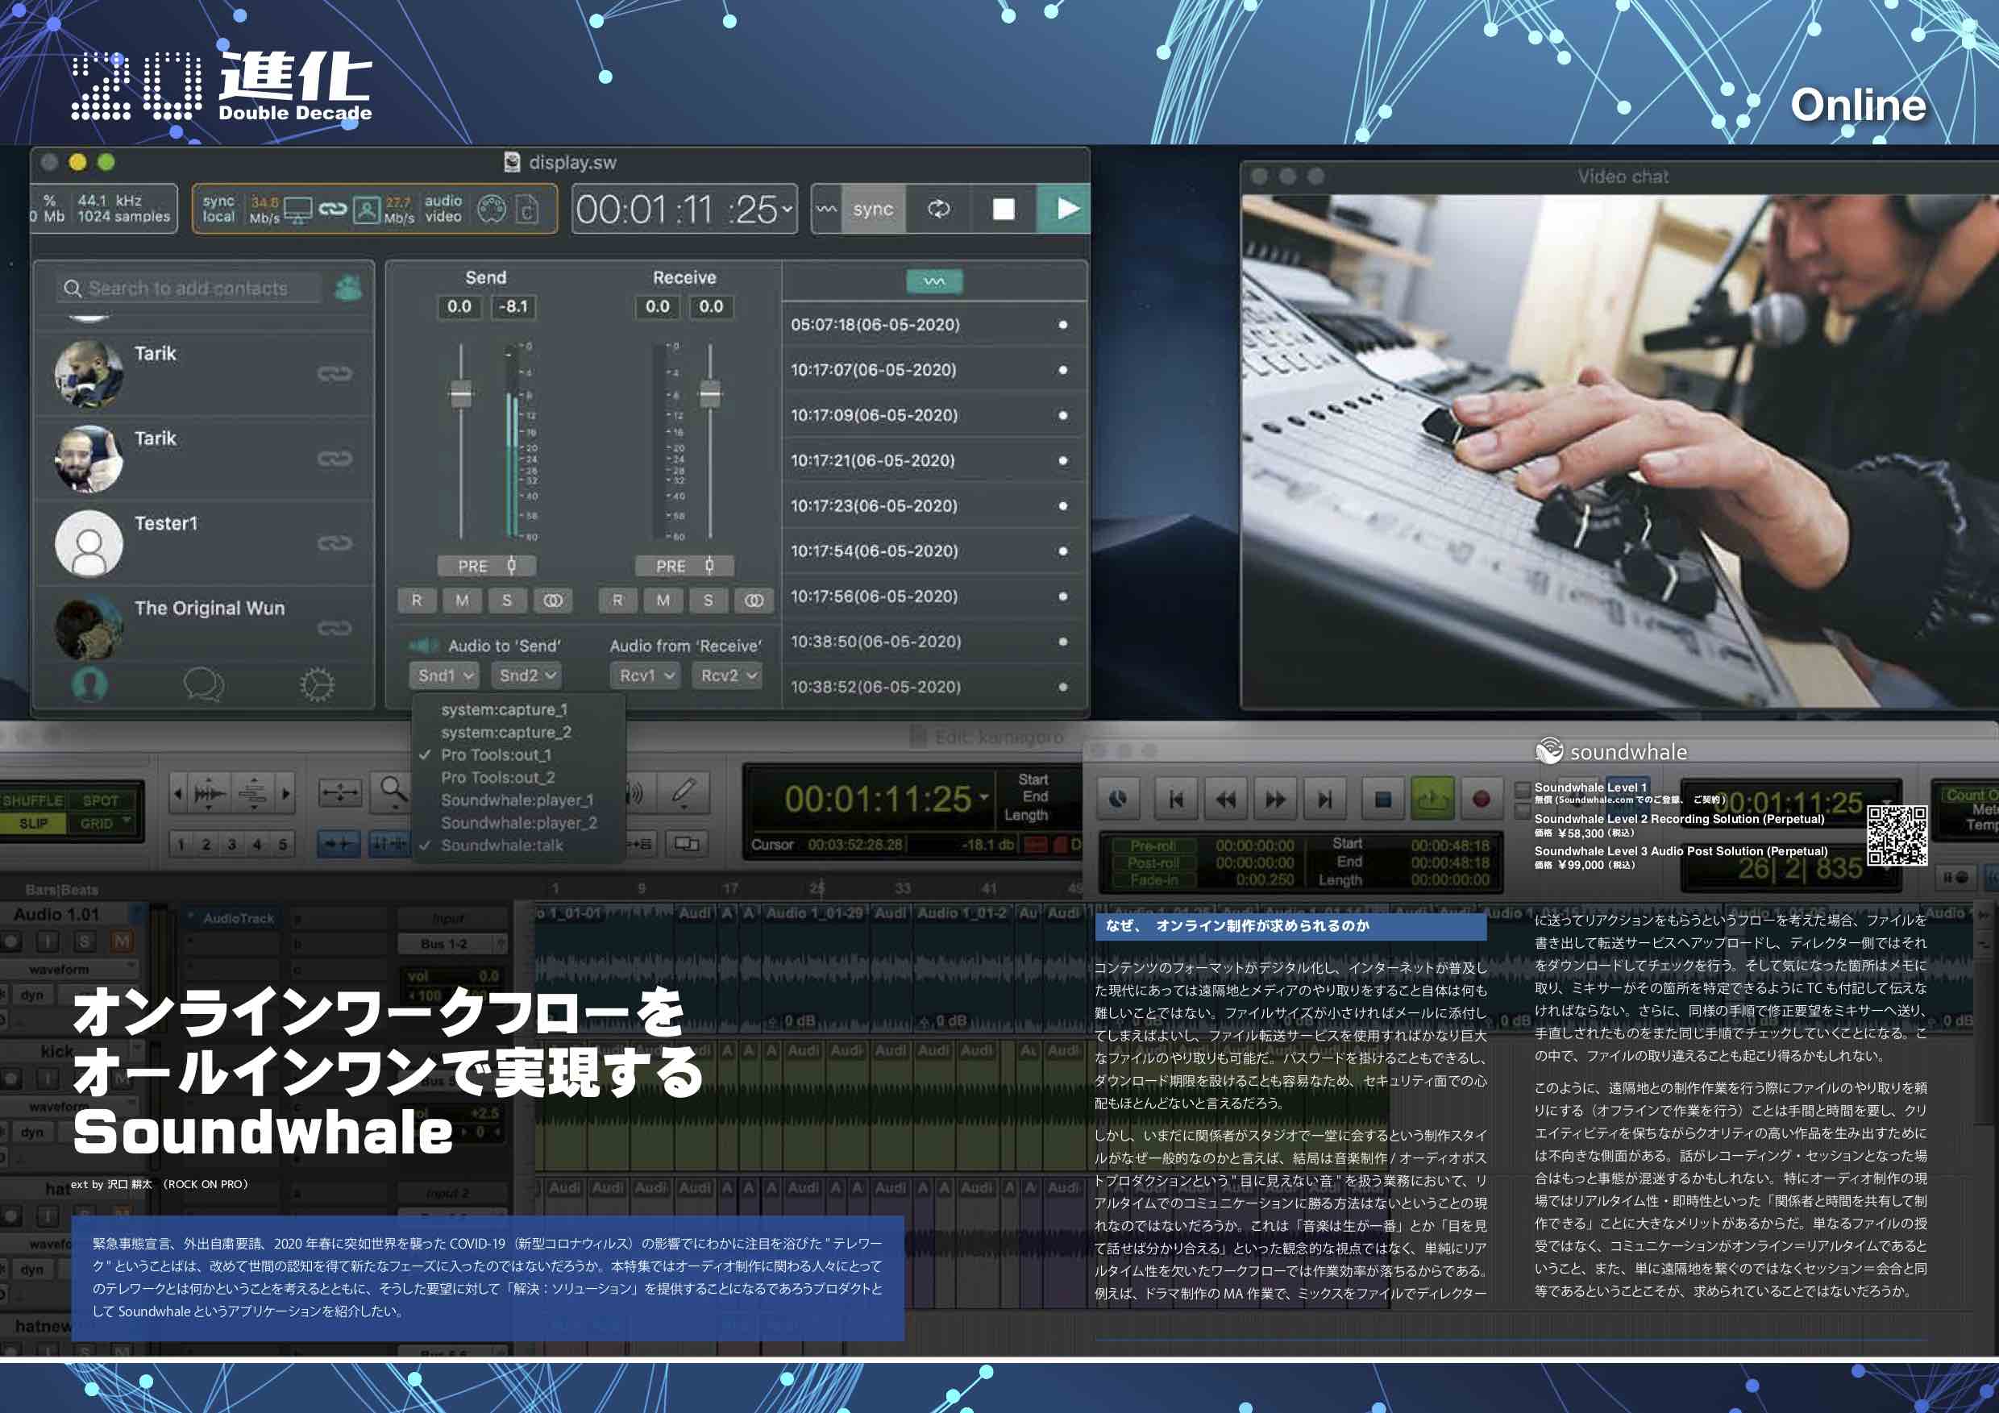Toggle PRE button under Send channel
The height and width of the screenshot is (1413, 1999).
(x=486, y=566)
